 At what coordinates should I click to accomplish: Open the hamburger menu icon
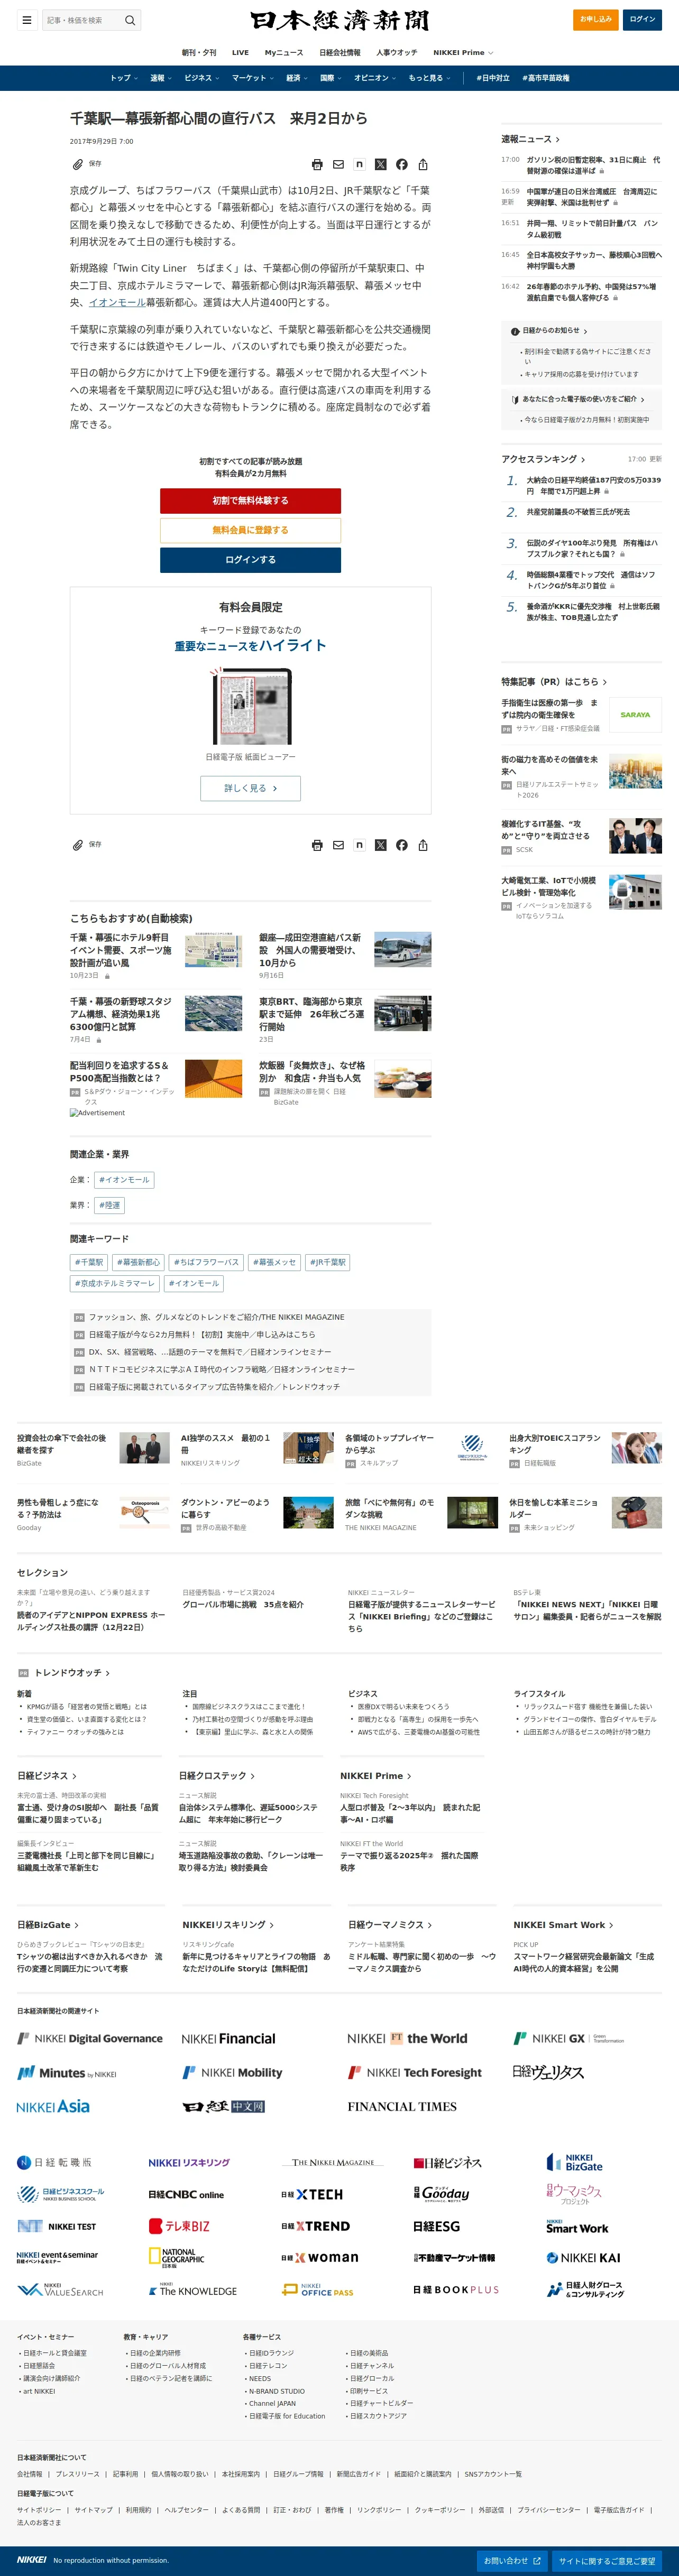coord(27,20)
